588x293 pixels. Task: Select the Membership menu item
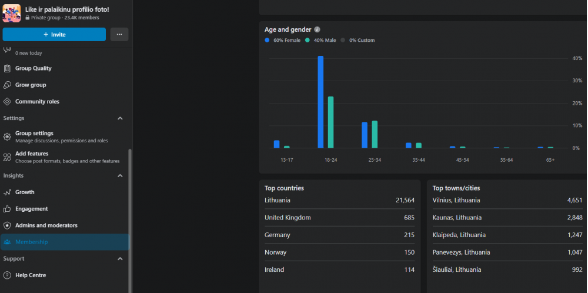(65, 242)
